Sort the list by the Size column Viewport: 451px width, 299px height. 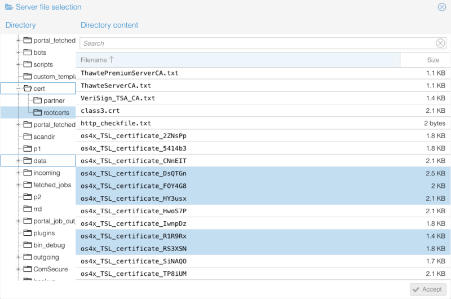coord(432,60)
